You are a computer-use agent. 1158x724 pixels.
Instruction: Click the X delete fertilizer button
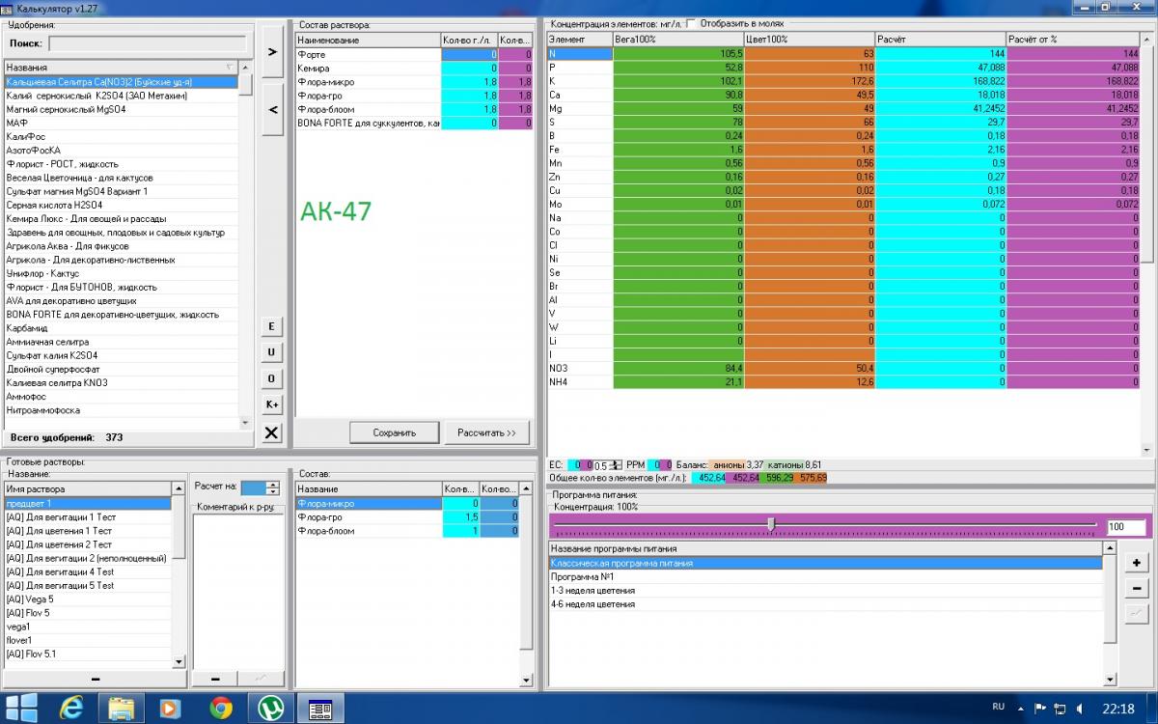click(x=272, y=433)
